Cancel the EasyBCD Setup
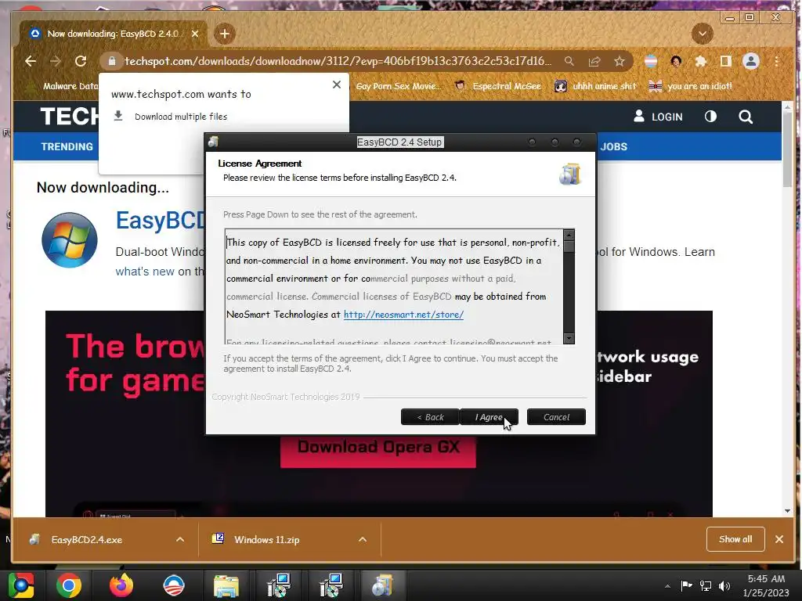 [556, 417]
